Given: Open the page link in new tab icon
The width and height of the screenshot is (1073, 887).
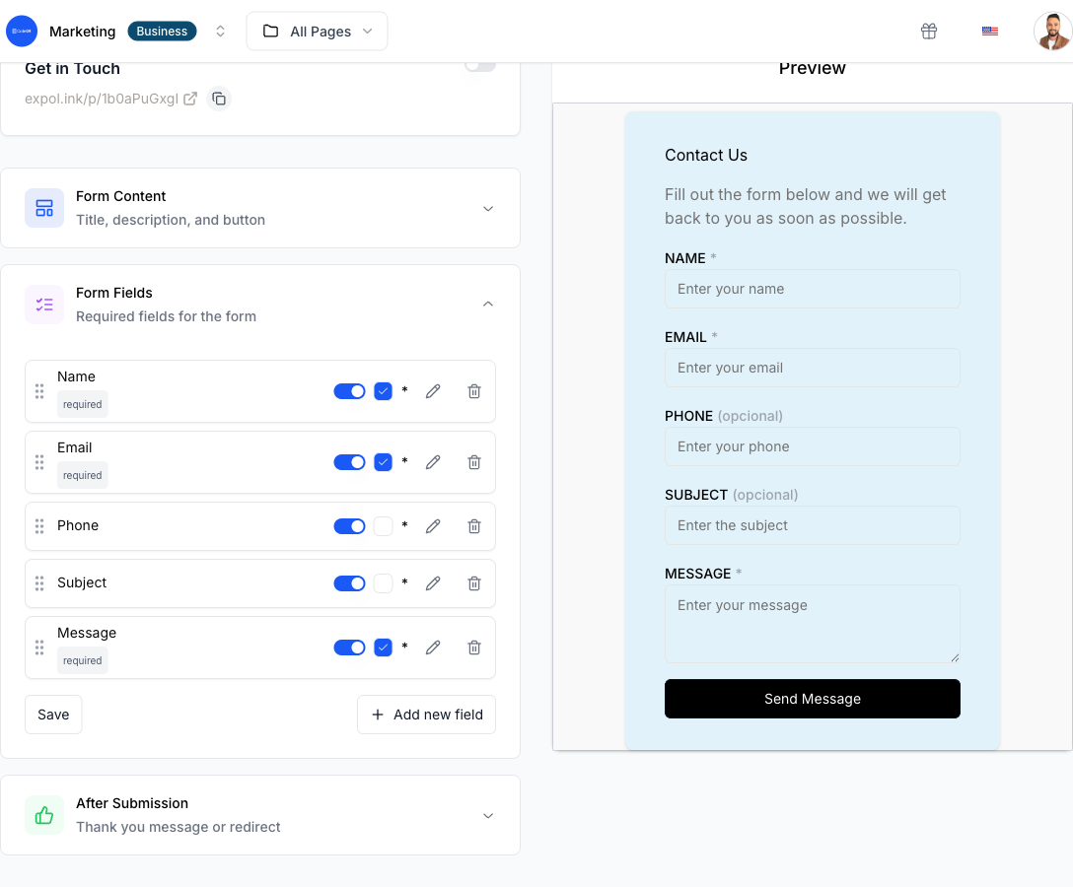Looking at the screenshot, I should point(190,99).
